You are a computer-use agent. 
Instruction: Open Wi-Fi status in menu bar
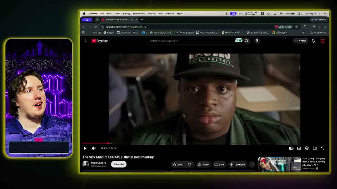coord(281,14)
